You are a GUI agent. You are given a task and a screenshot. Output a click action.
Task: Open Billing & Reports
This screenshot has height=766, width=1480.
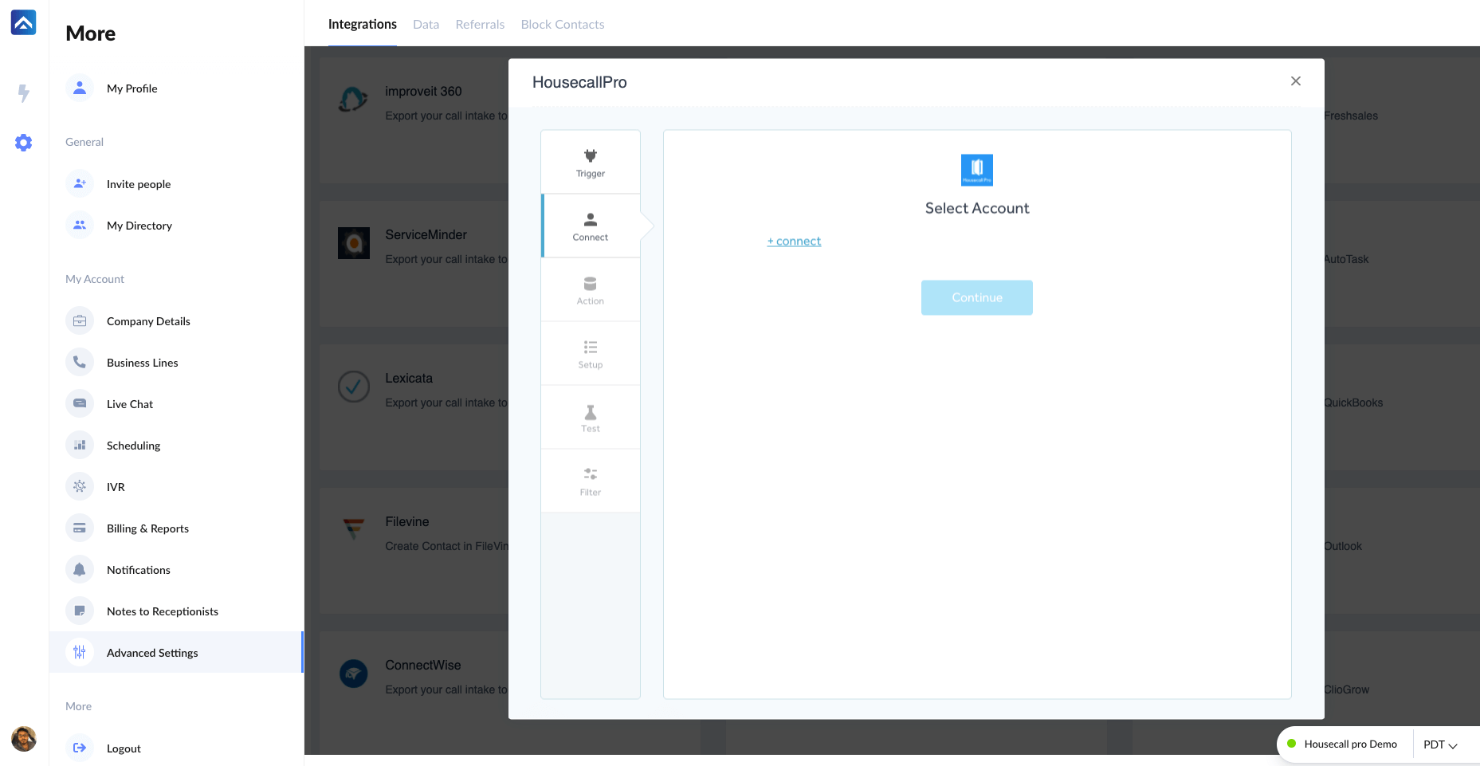(x=147, y=528)
